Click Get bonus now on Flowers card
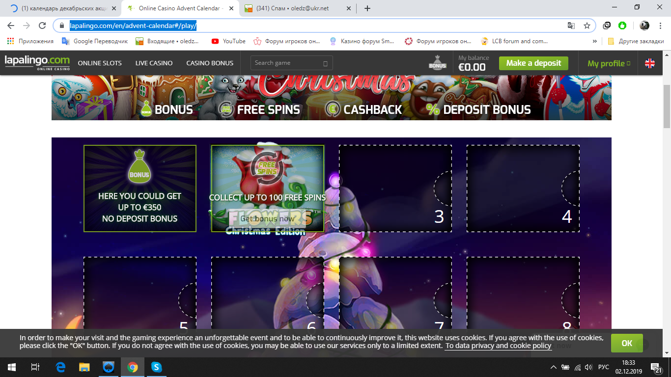The height and width of the screenshot is (377, 671). (268, 219)
